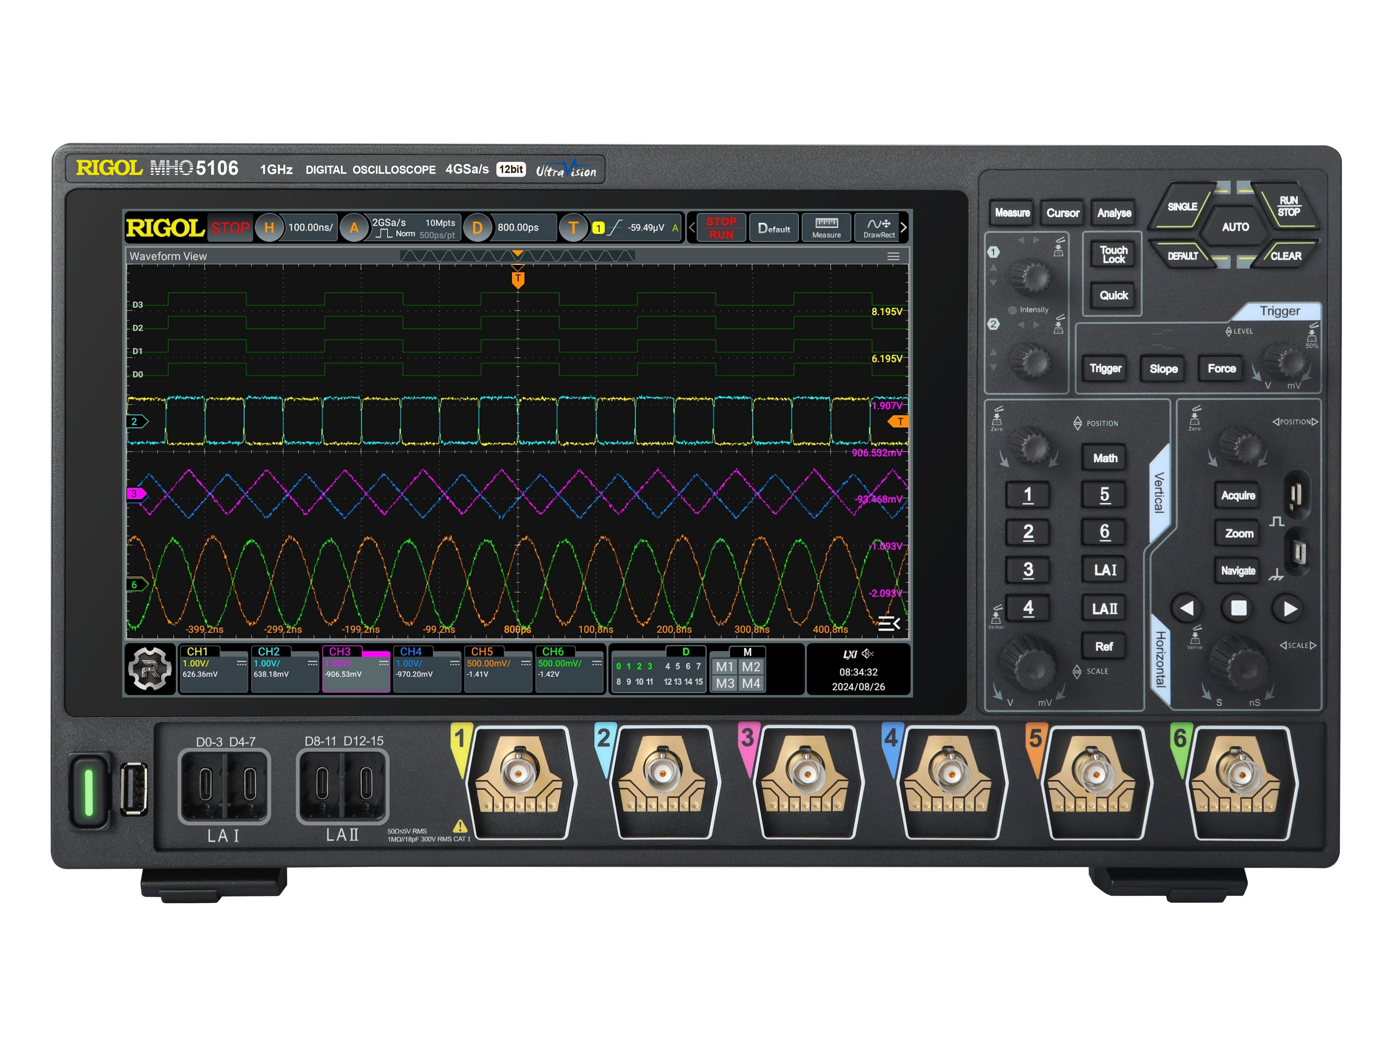The height and width of the screenshot is (1044, 1392).
Task: Open the Math menu key
Action: [1104, 458]
